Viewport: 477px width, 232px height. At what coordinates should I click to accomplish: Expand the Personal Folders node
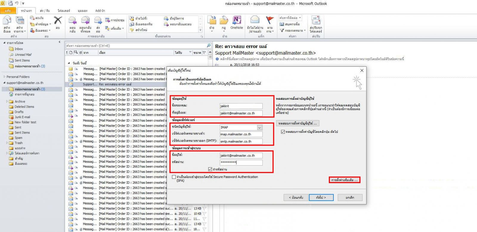4,77
